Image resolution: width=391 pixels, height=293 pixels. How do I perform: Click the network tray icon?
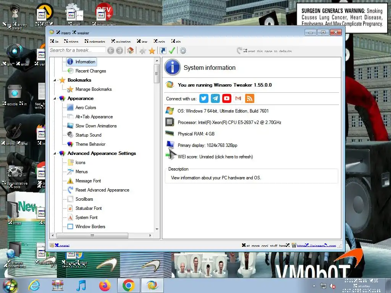click(x=323, y=286)
